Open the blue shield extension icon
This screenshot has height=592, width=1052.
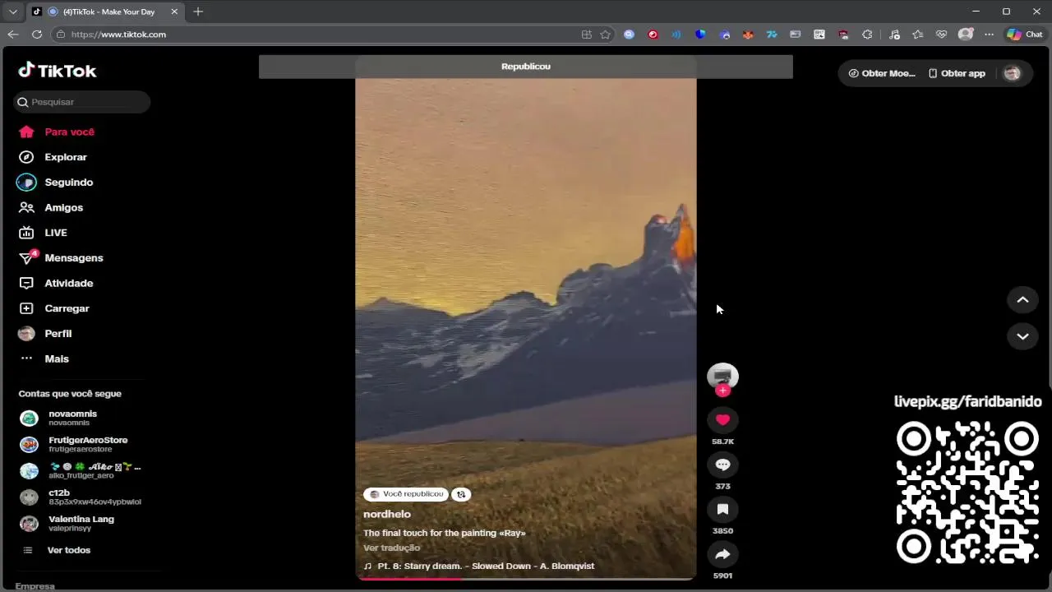(700, 35)
